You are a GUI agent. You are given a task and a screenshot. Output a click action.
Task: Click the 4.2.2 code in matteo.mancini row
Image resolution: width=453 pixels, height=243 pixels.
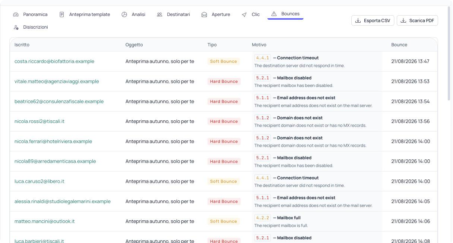pos(263,218)
